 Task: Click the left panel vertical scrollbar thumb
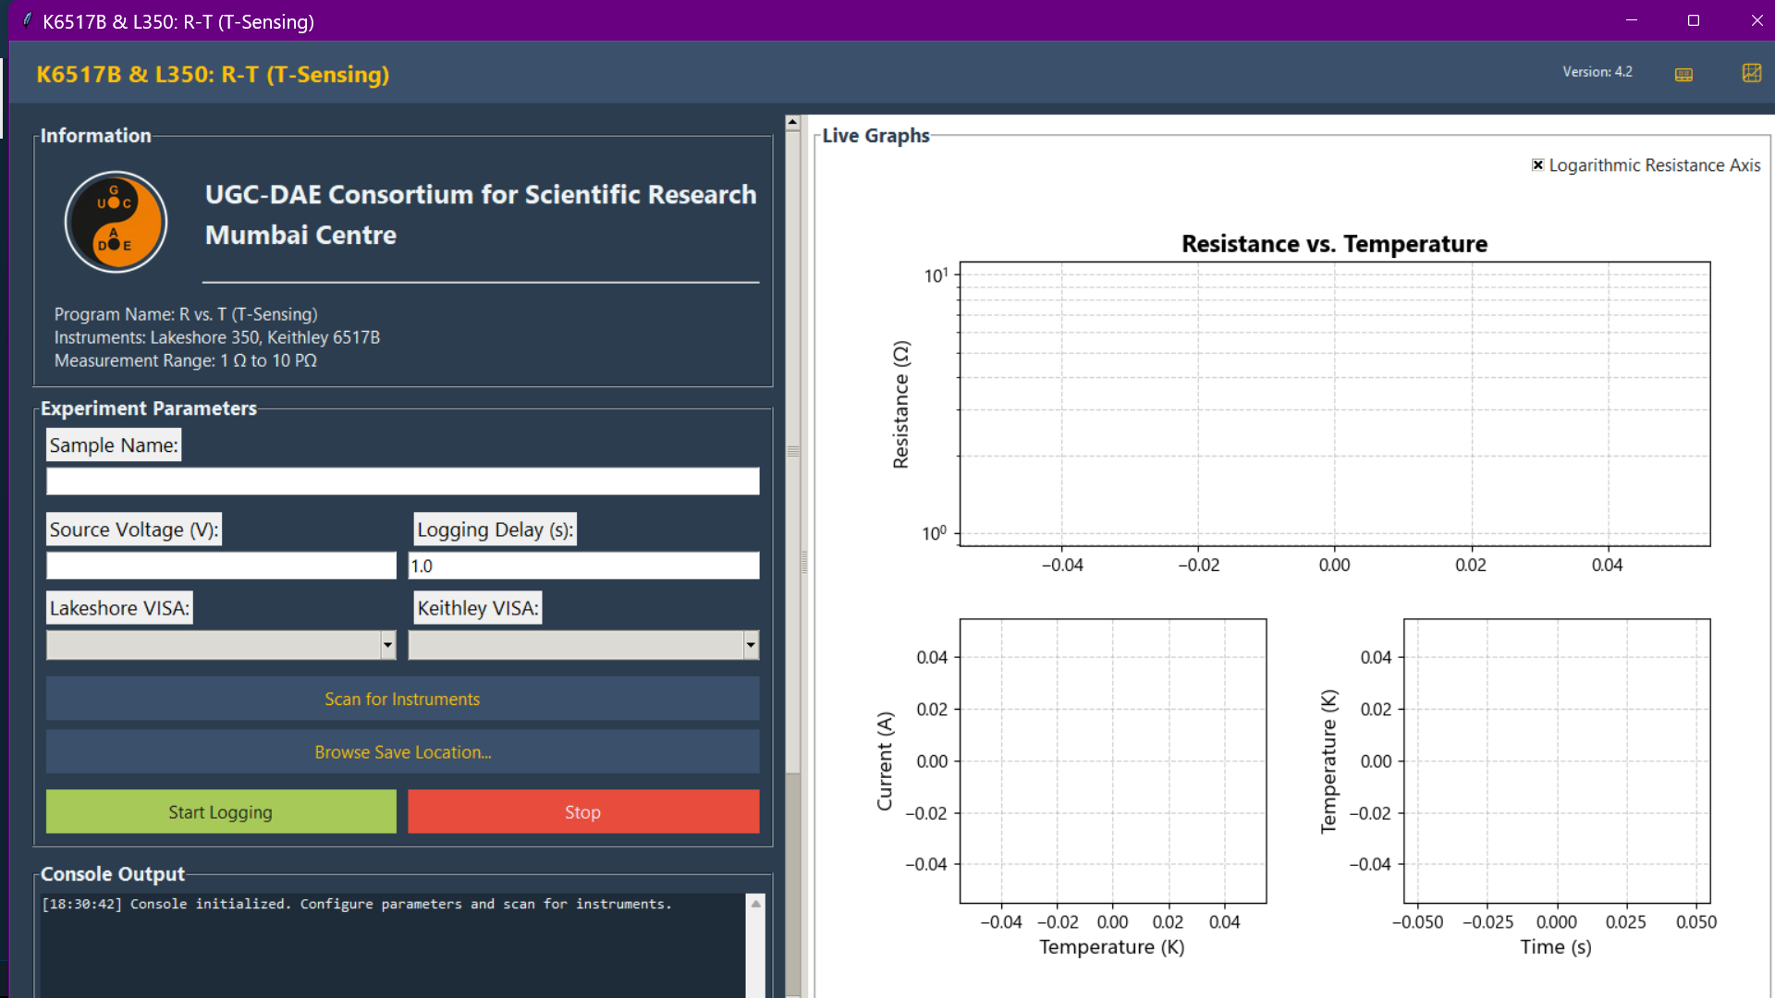tap(792, 451)
